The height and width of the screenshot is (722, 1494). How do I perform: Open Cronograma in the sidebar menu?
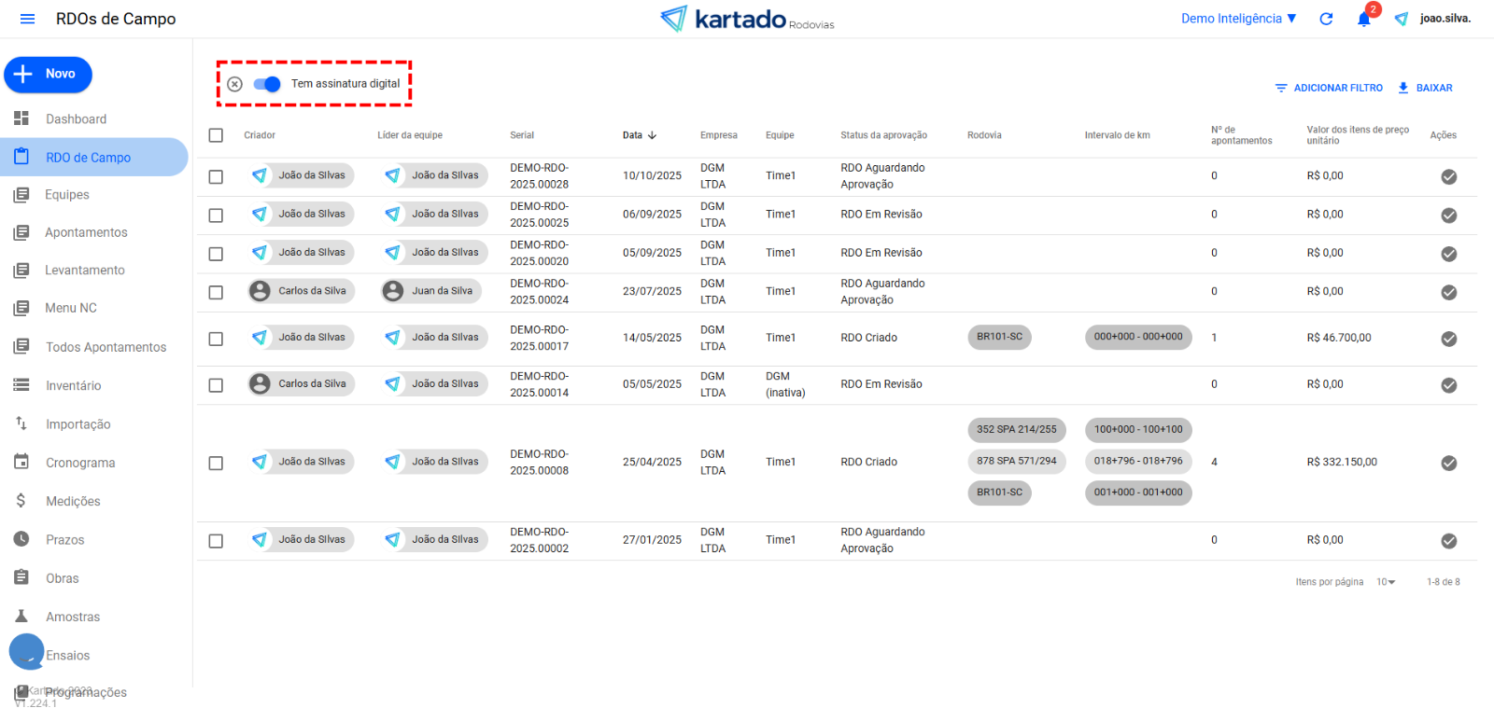[x=80, y=463]
